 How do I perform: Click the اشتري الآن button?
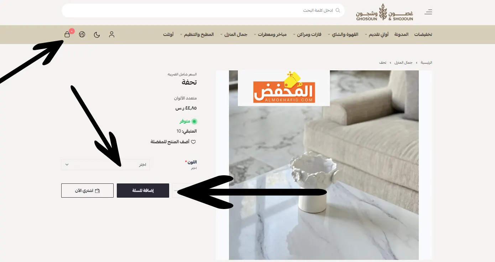pos(87,191)
